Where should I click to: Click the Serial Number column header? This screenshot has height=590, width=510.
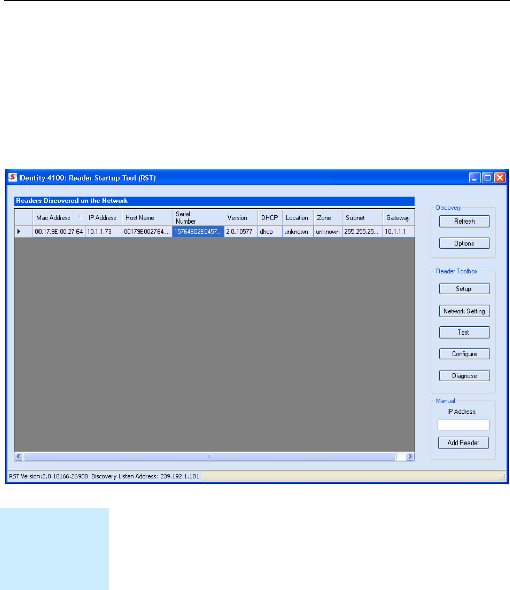(198, 218)
